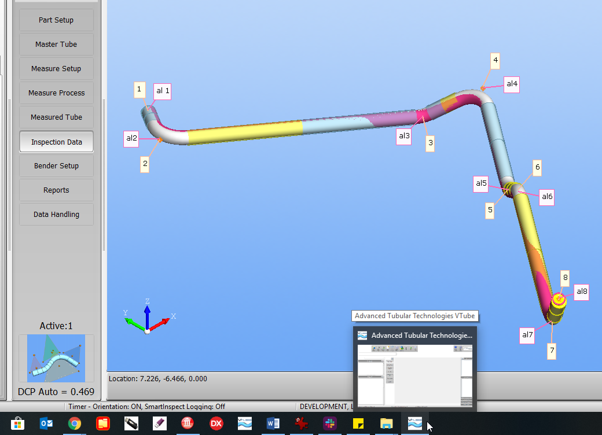602x435 pixels.
Task: Click the al3 label on the tube
Action: pyautogui.click(x=404, y=137)
